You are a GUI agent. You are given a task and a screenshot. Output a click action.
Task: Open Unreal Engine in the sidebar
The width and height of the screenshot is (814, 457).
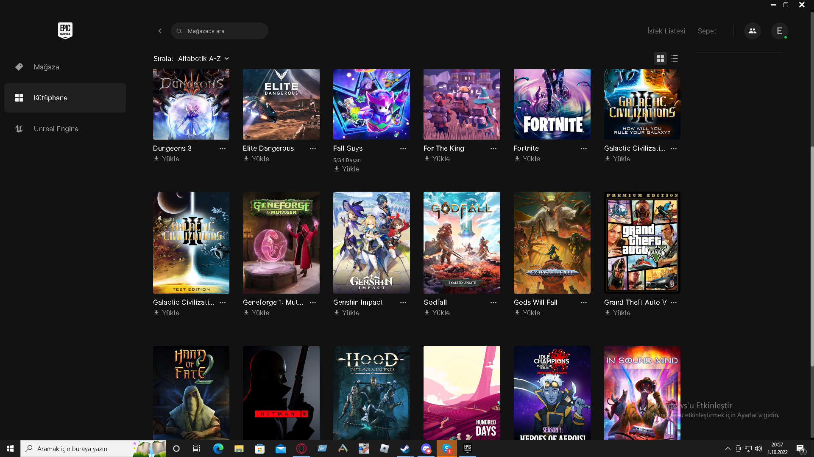click(65, 129)
